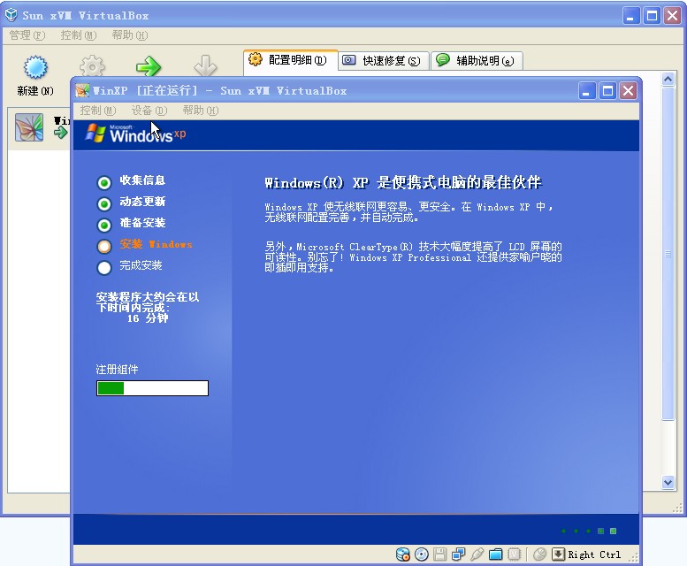Click the floppy disk status bar icon

tap(440, 555)
